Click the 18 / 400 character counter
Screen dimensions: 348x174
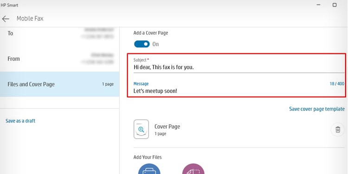pyautogui.click(x=337, y=84)
